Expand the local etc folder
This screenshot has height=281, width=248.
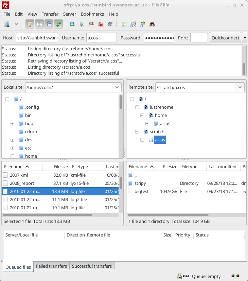click(x=12, y=148)
